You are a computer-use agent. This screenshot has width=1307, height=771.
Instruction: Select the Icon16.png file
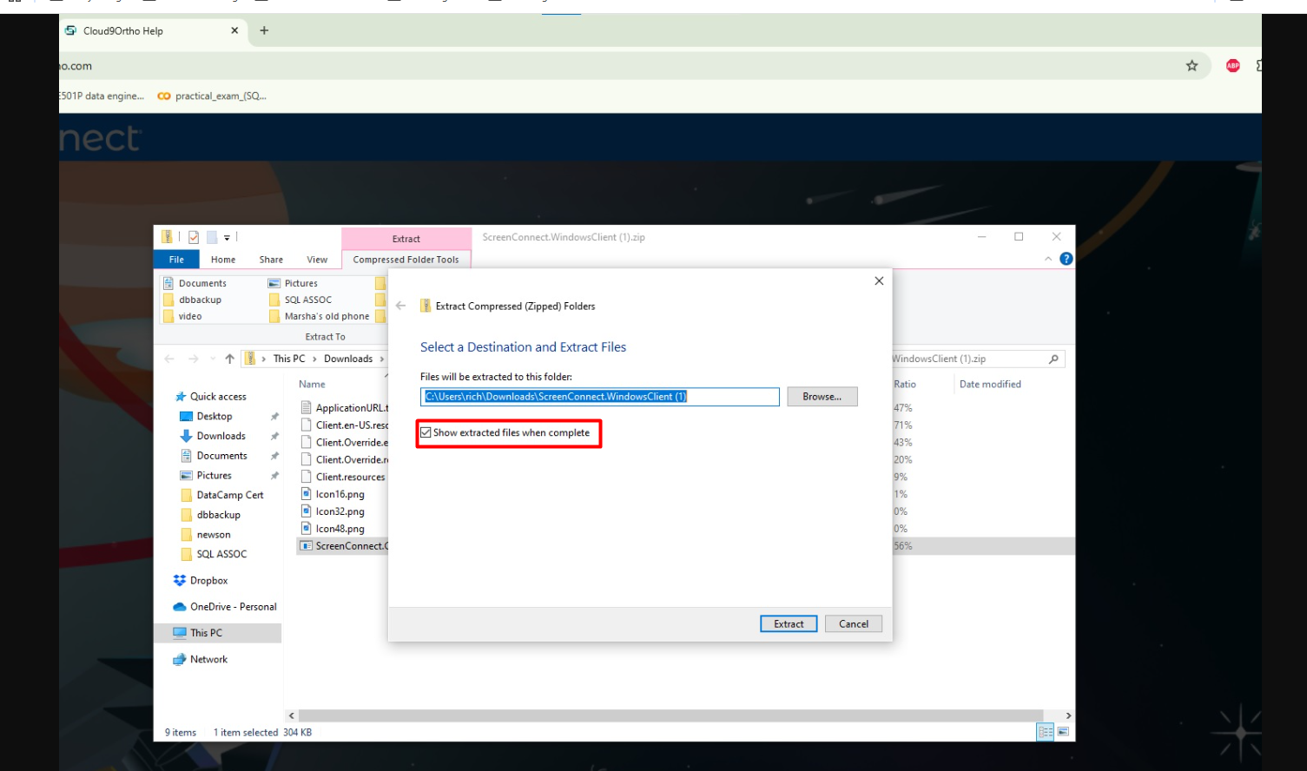point(340,494)
